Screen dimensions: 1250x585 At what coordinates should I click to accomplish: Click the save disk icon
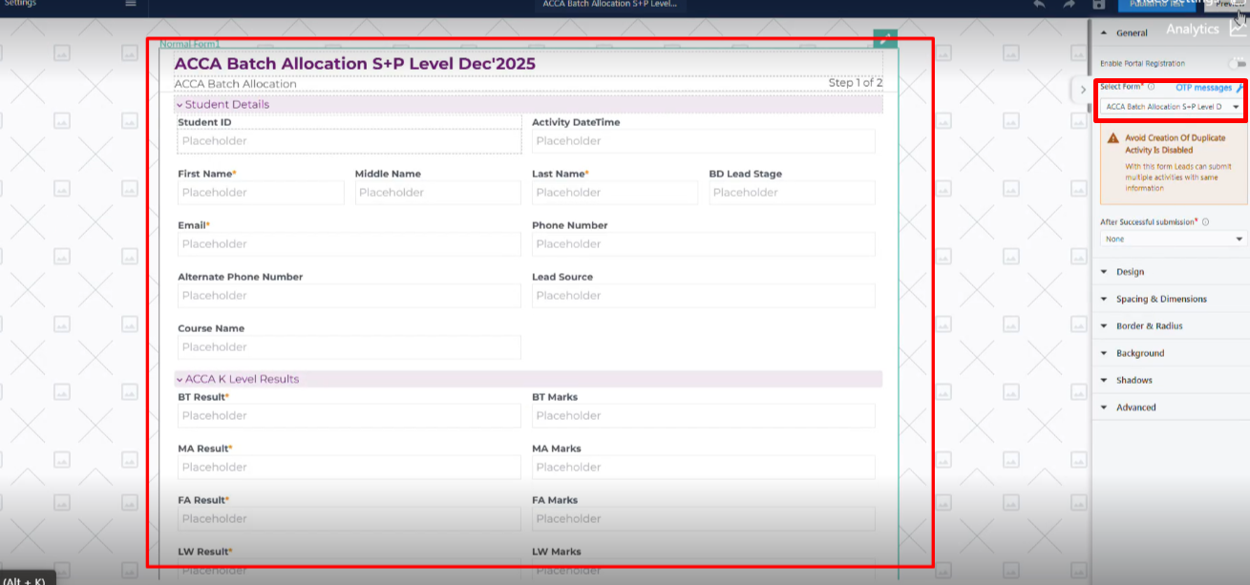[1099, 5]
